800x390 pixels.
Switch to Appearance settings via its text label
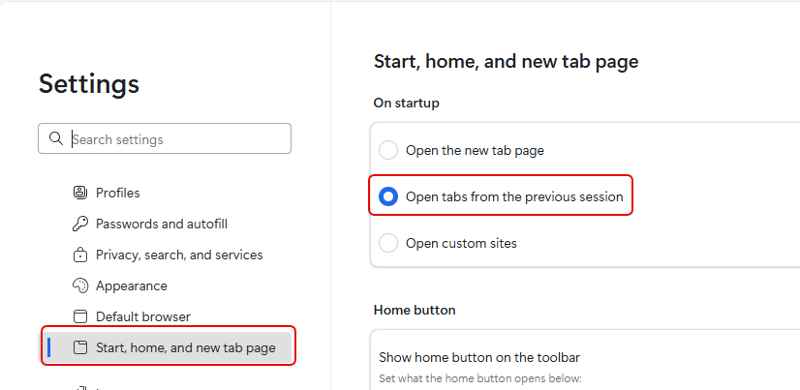click(131, 286)
